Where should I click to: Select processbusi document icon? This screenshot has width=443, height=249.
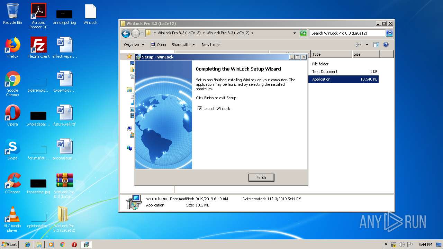tap(64, 150)
